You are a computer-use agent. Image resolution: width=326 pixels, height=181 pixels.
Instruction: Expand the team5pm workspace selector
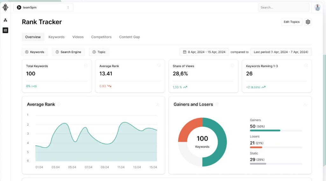(43, 7)
